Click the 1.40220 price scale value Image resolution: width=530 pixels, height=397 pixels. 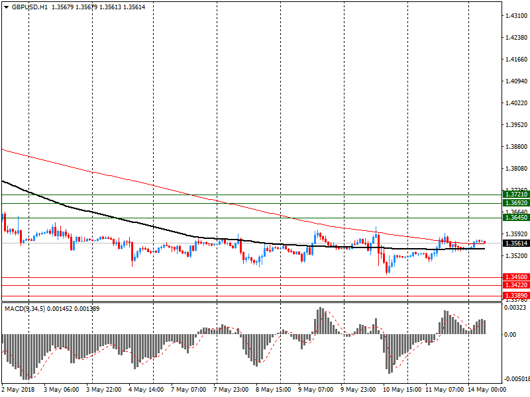(516, 103)
